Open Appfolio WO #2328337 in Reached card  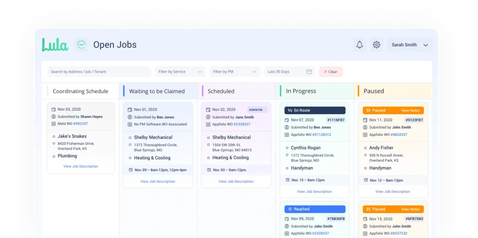[x=320, y=233]
